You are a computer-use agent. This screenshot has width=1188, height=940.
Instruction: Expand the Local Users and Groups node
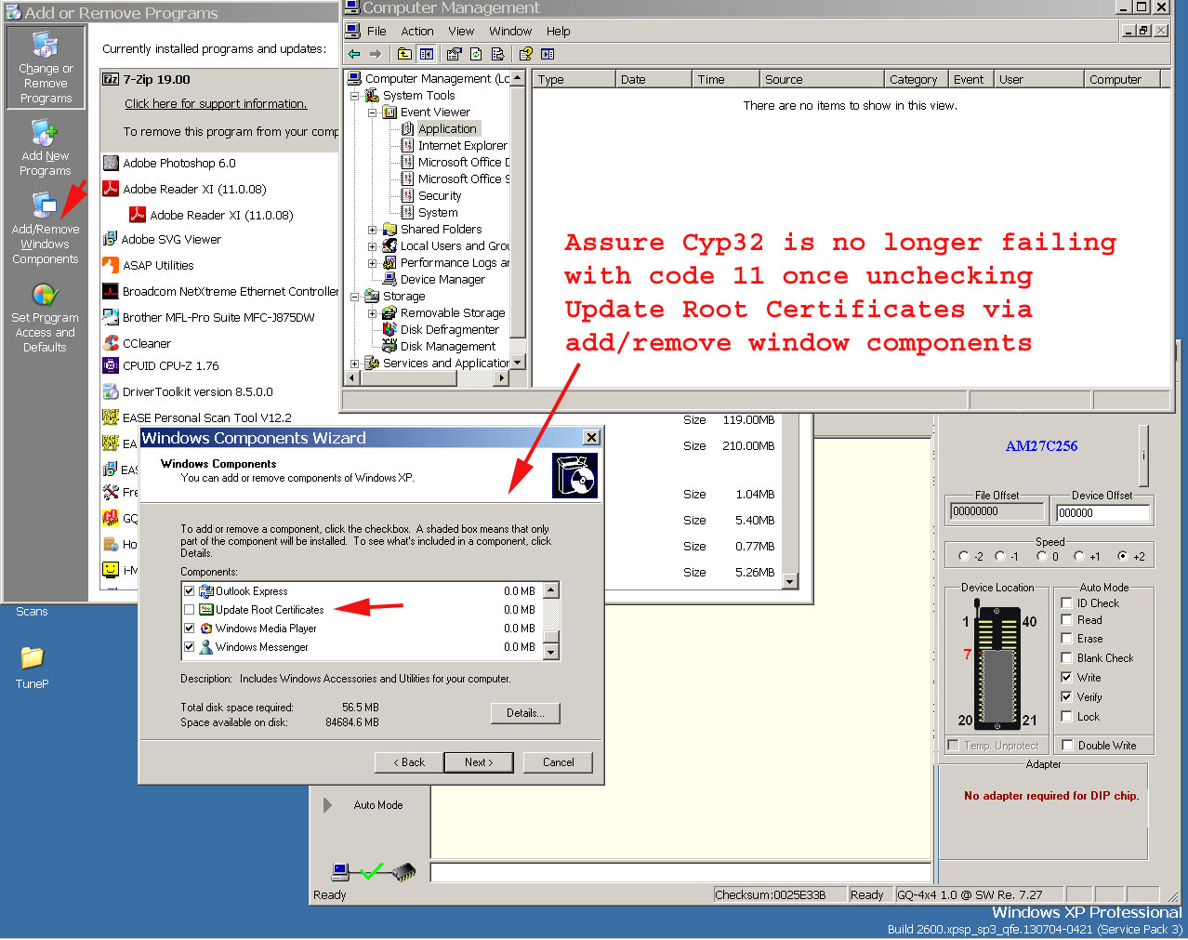pyautogui.click(x=372, y=246)
